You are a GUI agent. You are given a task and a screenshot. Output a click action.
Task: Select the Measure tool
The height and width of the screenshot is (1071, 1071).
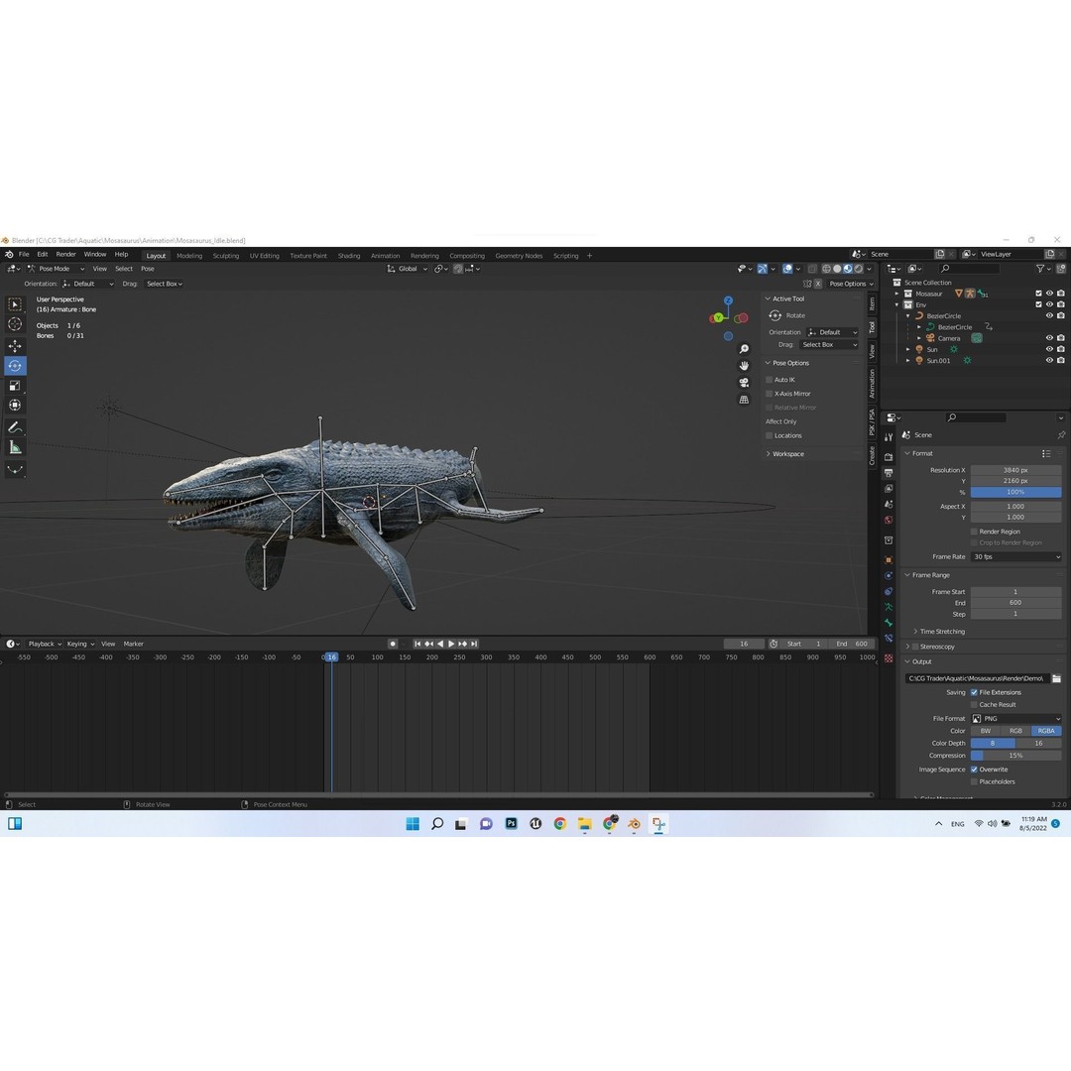(15, 448)
